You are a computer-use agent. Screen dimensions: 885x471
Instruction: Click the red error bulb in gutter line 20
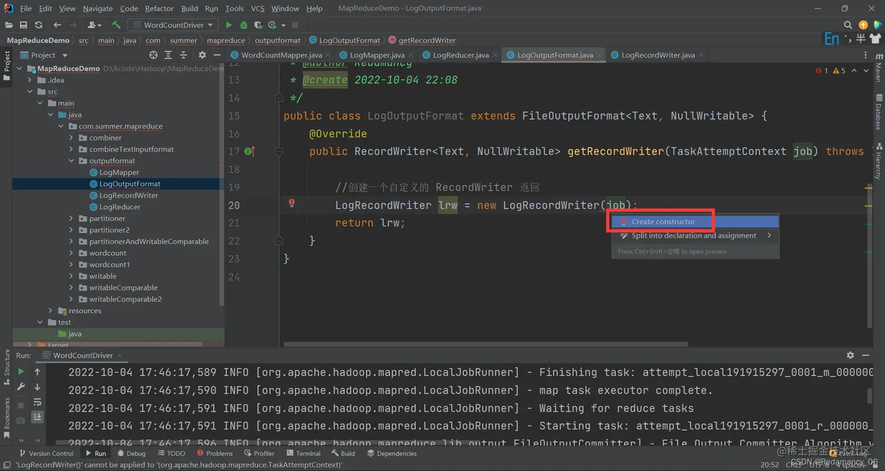pyautogui.click(x=291, y=203)
